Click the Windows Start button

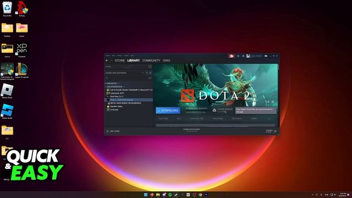pyautogui.click(x=146, y=195)
